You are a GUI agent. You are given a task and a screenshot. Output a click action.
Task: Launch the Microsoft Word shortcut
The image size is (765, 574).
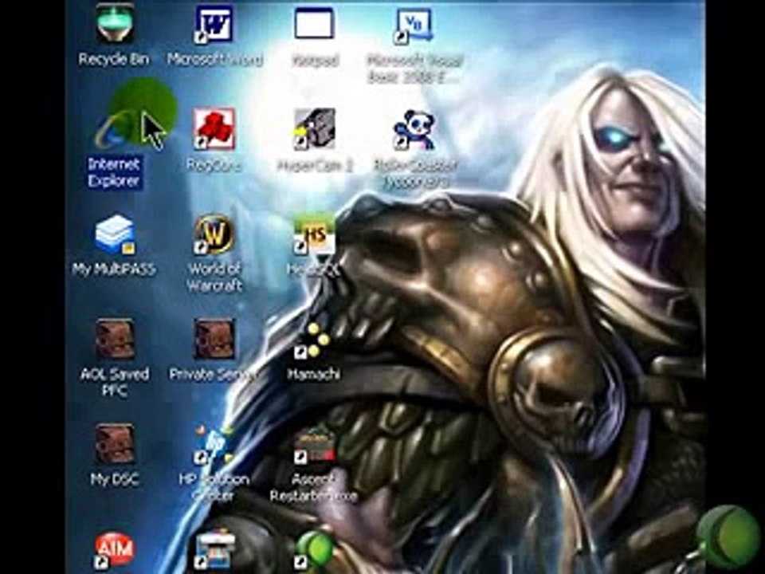pyautogui.click(x=214, y=23)
